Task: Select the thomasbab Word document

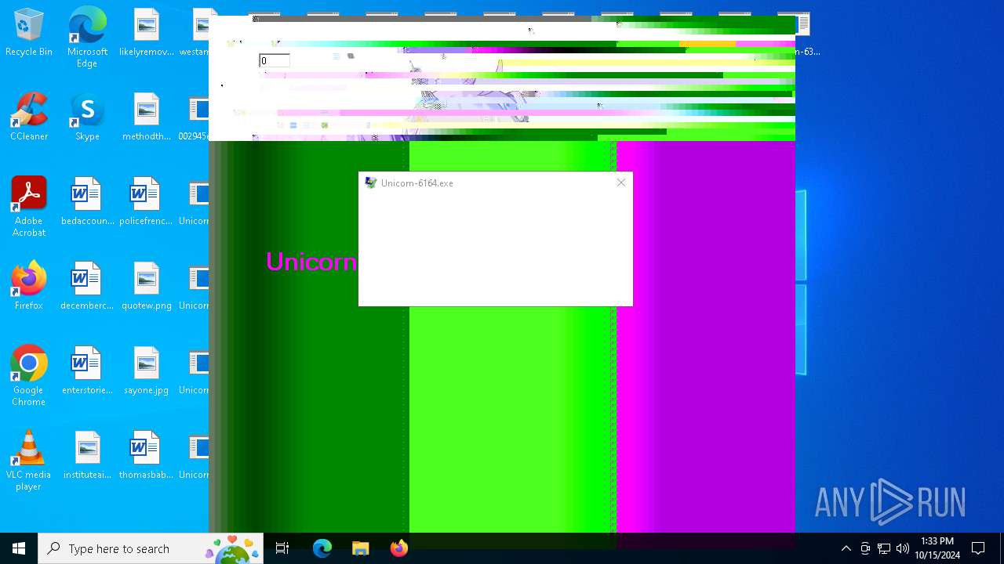Action: tap(146, 456)
